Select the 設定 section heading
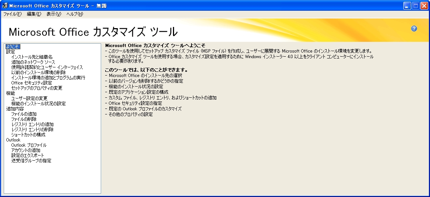 coord(10,52)
